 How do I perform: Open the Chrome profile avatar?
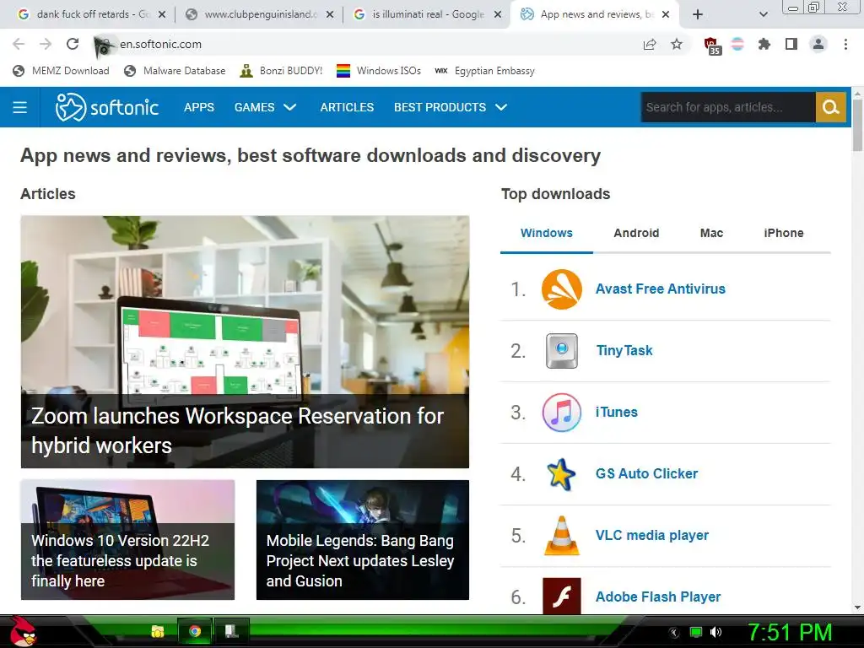point(818,44)
